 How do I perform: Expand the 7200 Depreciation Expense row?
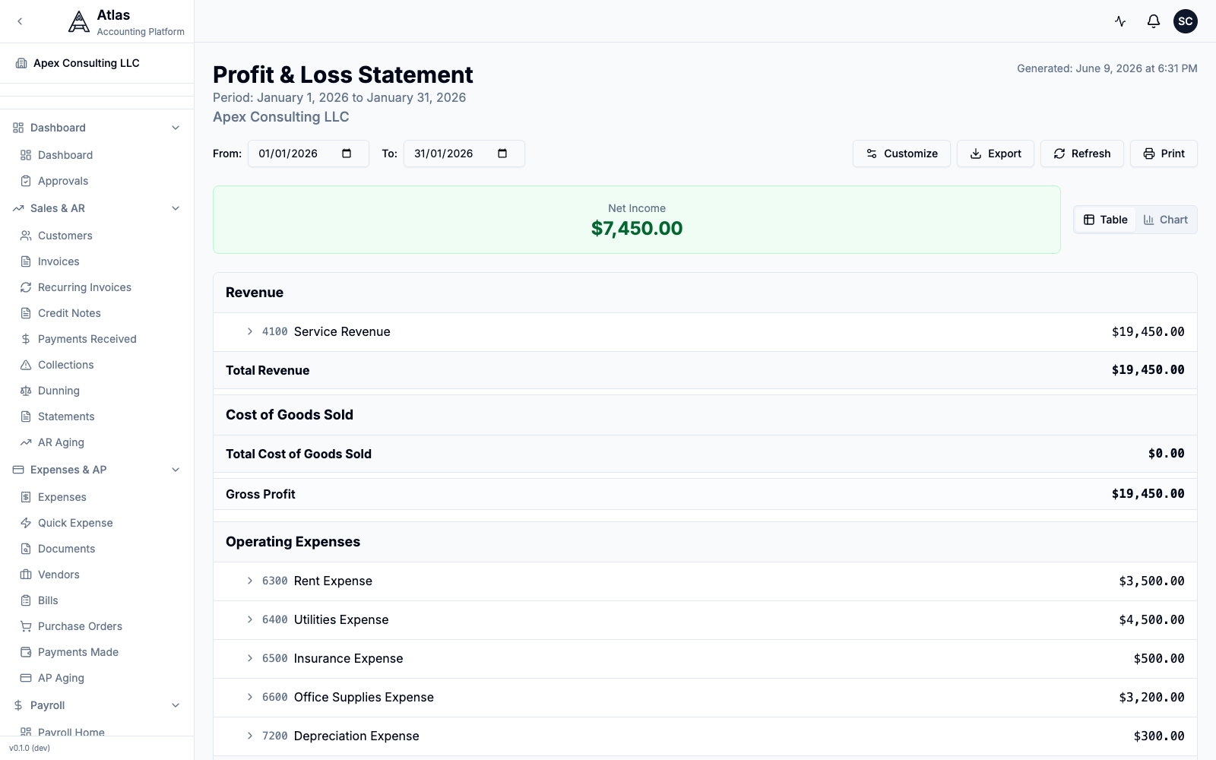pos(250,736)
